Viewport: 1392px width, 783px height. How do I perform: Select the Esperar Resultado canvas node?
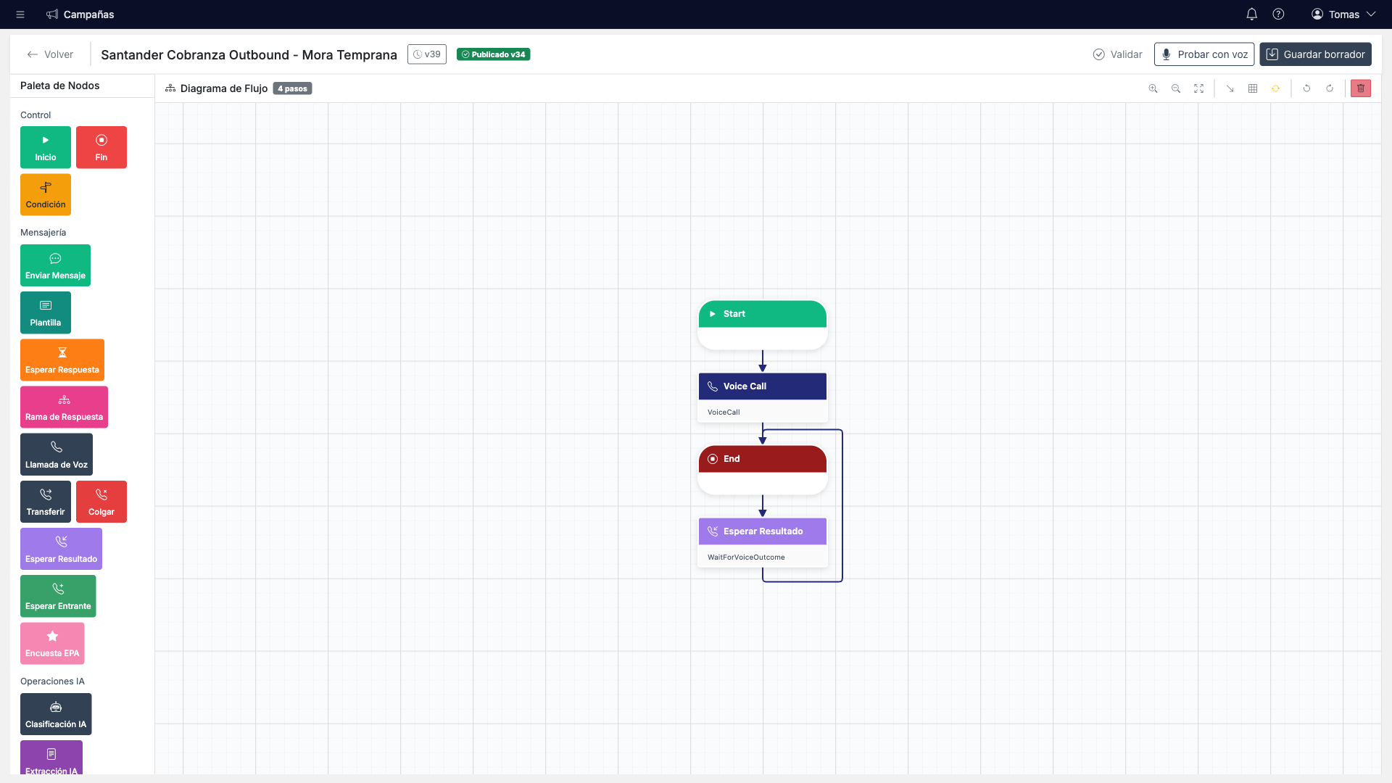coord(763,542)
